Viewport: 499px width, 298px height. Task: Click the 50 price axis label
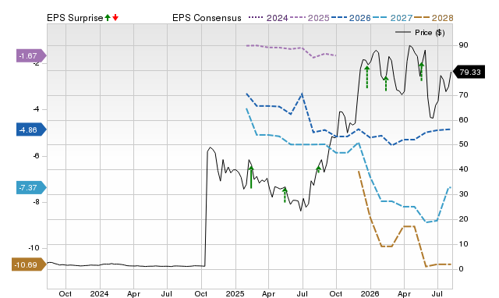(x=463, y=144)
